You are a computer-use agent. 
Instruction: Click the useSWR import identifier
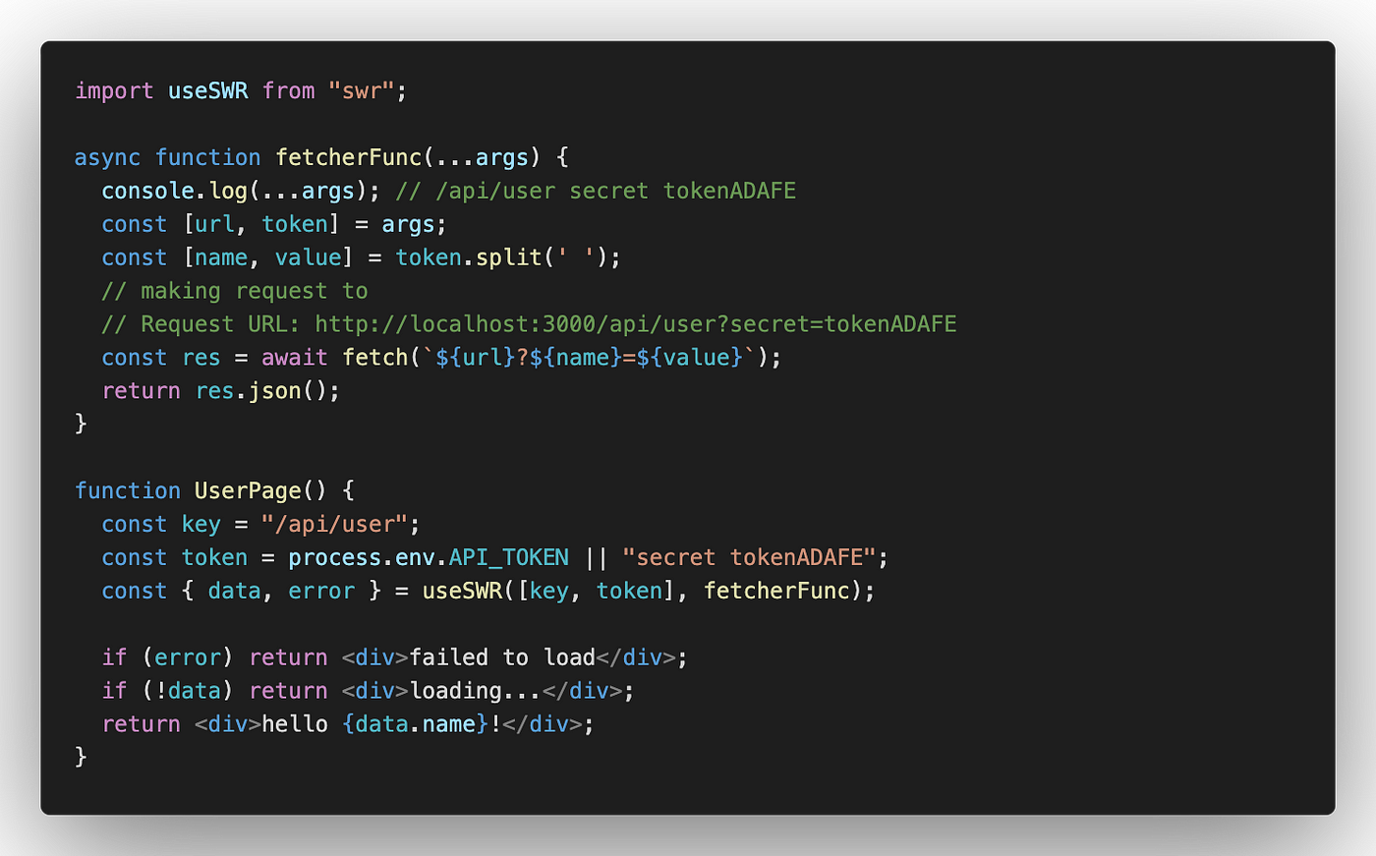(208, 90)
